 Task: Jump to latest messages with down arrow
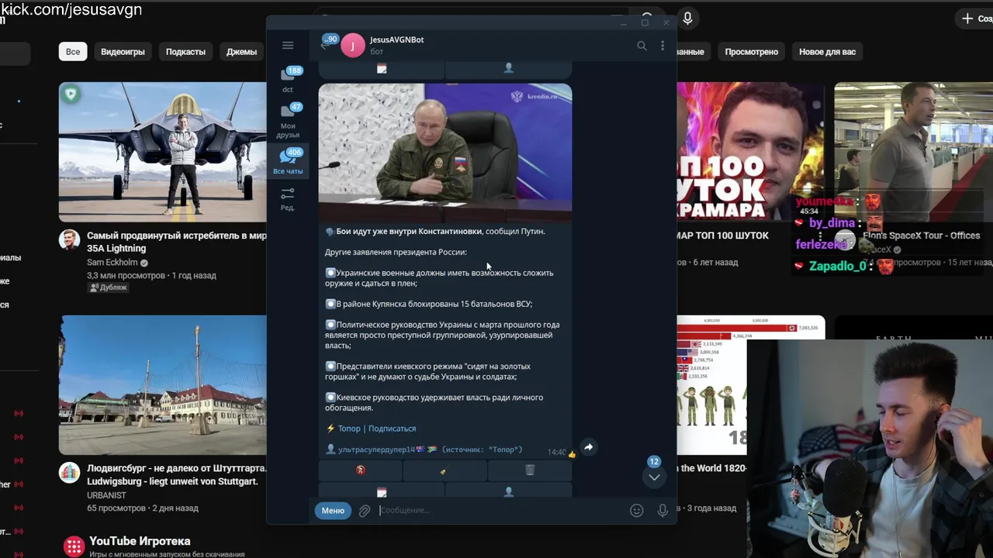pos(654,477)
